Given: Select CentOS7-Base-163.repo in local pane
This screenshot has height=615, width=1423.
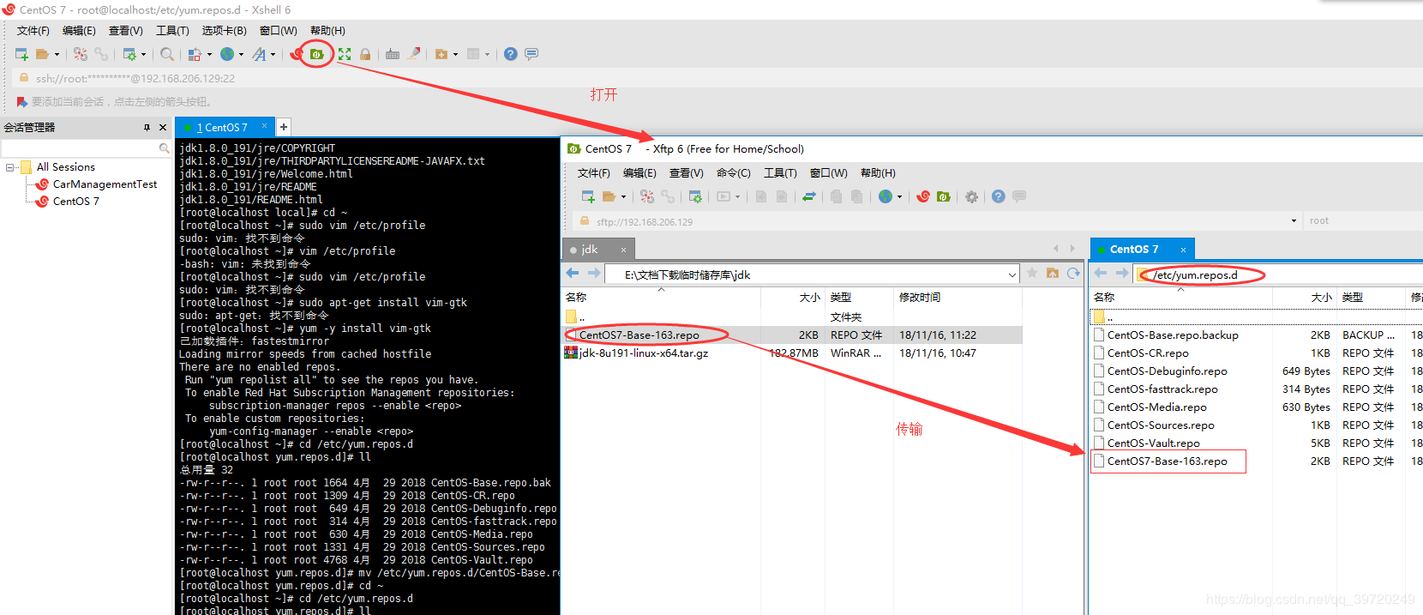Looking at the screenshot, I should (x=639, y=335).
